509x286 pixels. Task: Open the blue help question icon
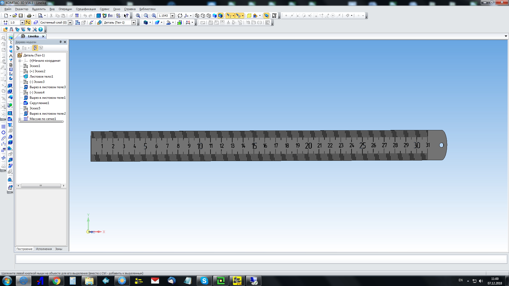tap(41, 29)
